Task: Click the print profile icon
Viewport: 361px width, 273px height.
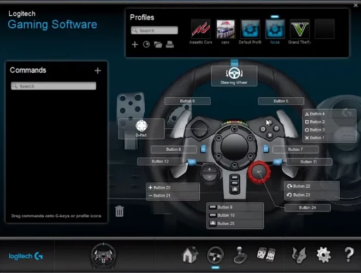Action: click(170, 44)
